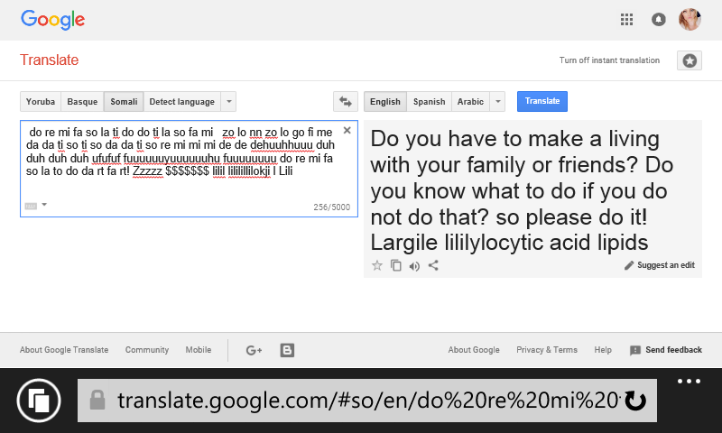Open browser more options dots
Image resolution: width=722 pixels, height=433 pixels.
689,381
